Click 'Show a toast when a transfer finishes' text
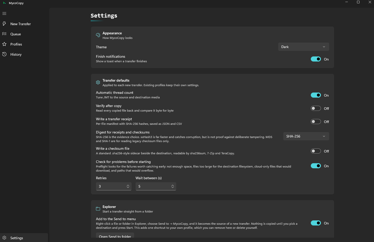This screenshot has height=242, width=374. tap(121, 61)
